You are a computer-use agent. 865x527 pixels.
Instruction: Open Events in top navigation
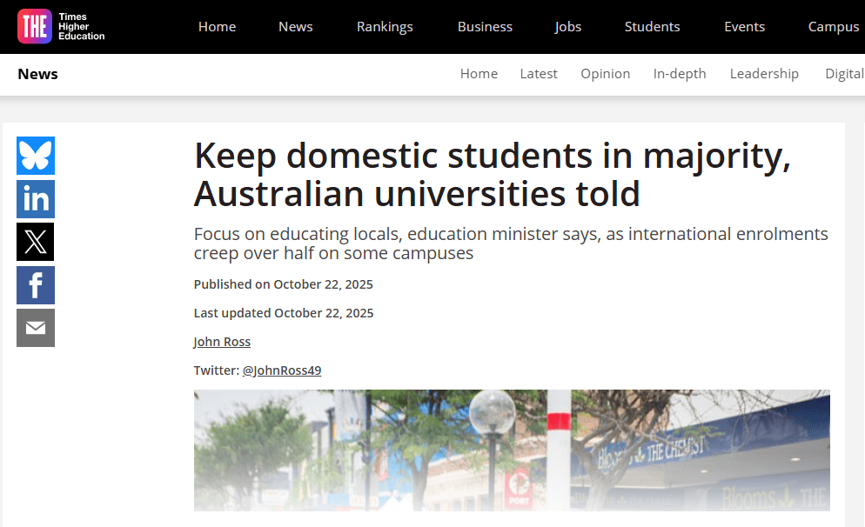pyautogui.click(x=744, y=26)
